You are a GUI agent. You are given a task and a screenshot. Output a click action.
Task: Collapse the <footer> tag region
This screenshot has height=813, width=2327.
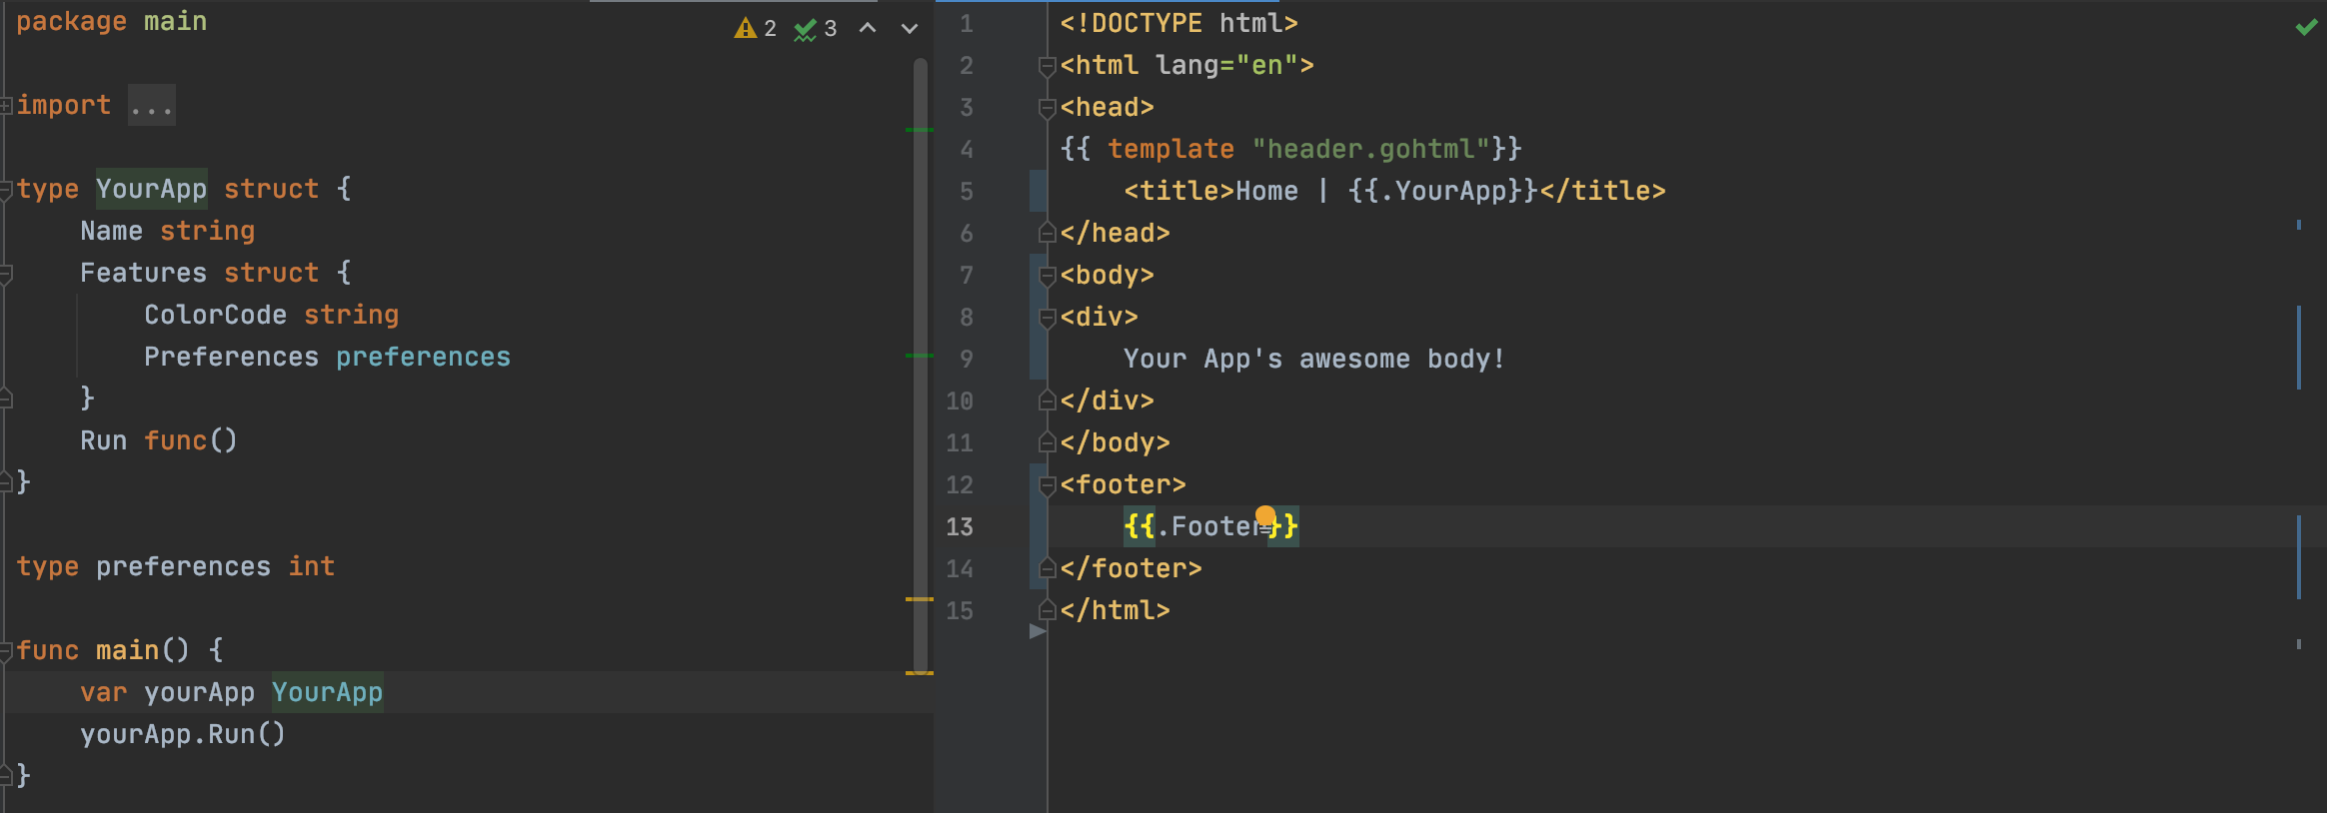pyautogui.click(x=1047, y=485)
